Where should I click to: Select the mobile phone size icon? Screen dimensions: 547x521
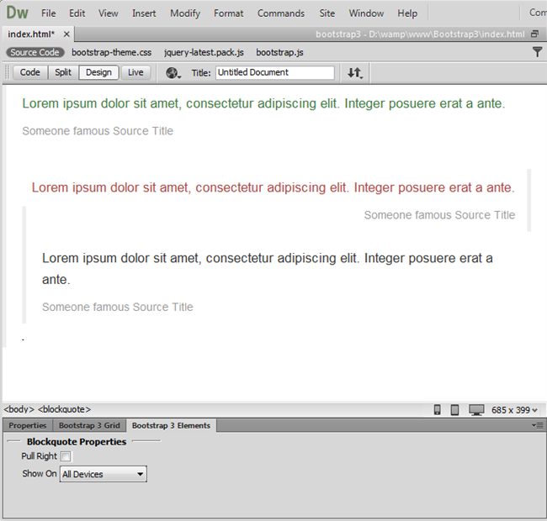pyautogui.click(x=437, y=409)
